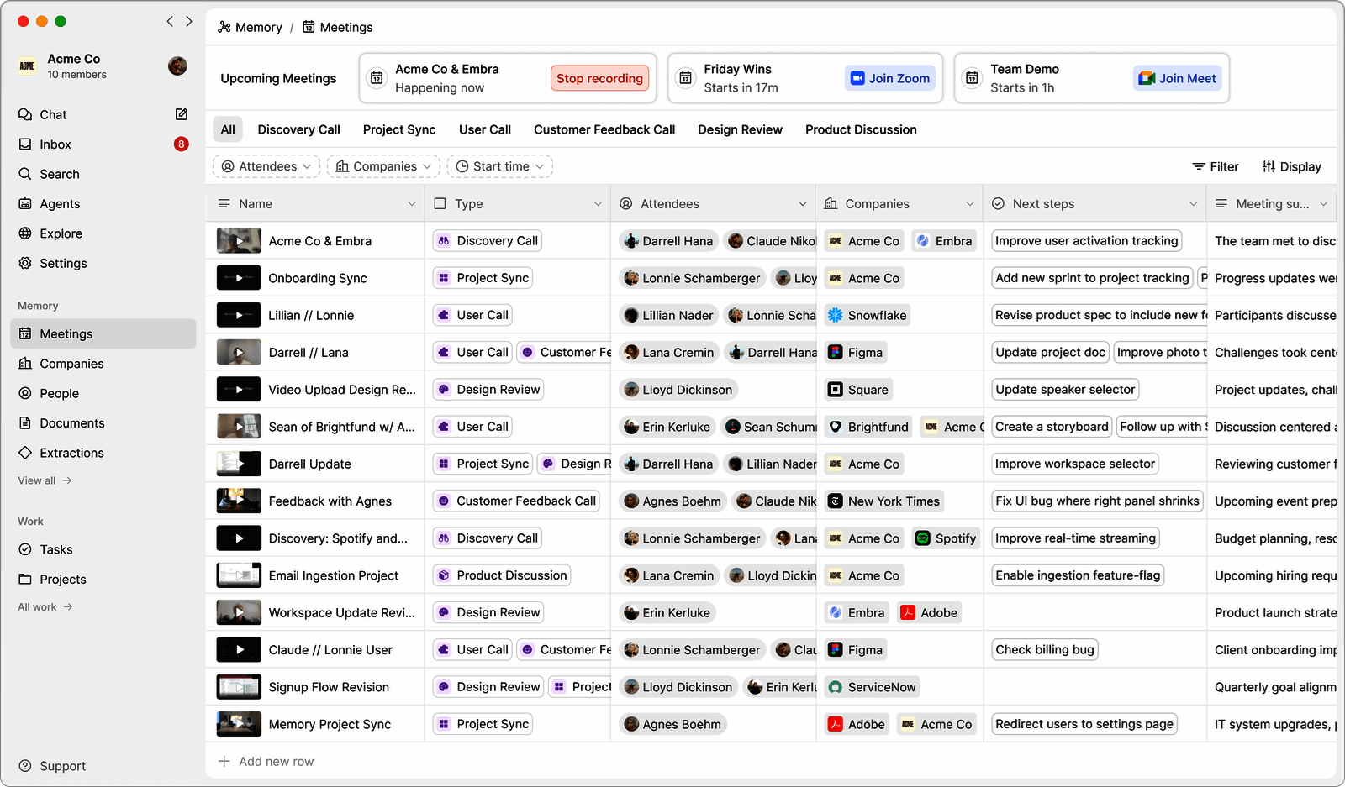Open Inbox from the sidebar
The height and width of the screenshot is (787, 1345).
(55, 144)
